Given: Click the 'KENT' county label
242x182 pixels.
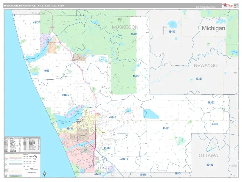Looking at the screenshot, I should [234, 166].
